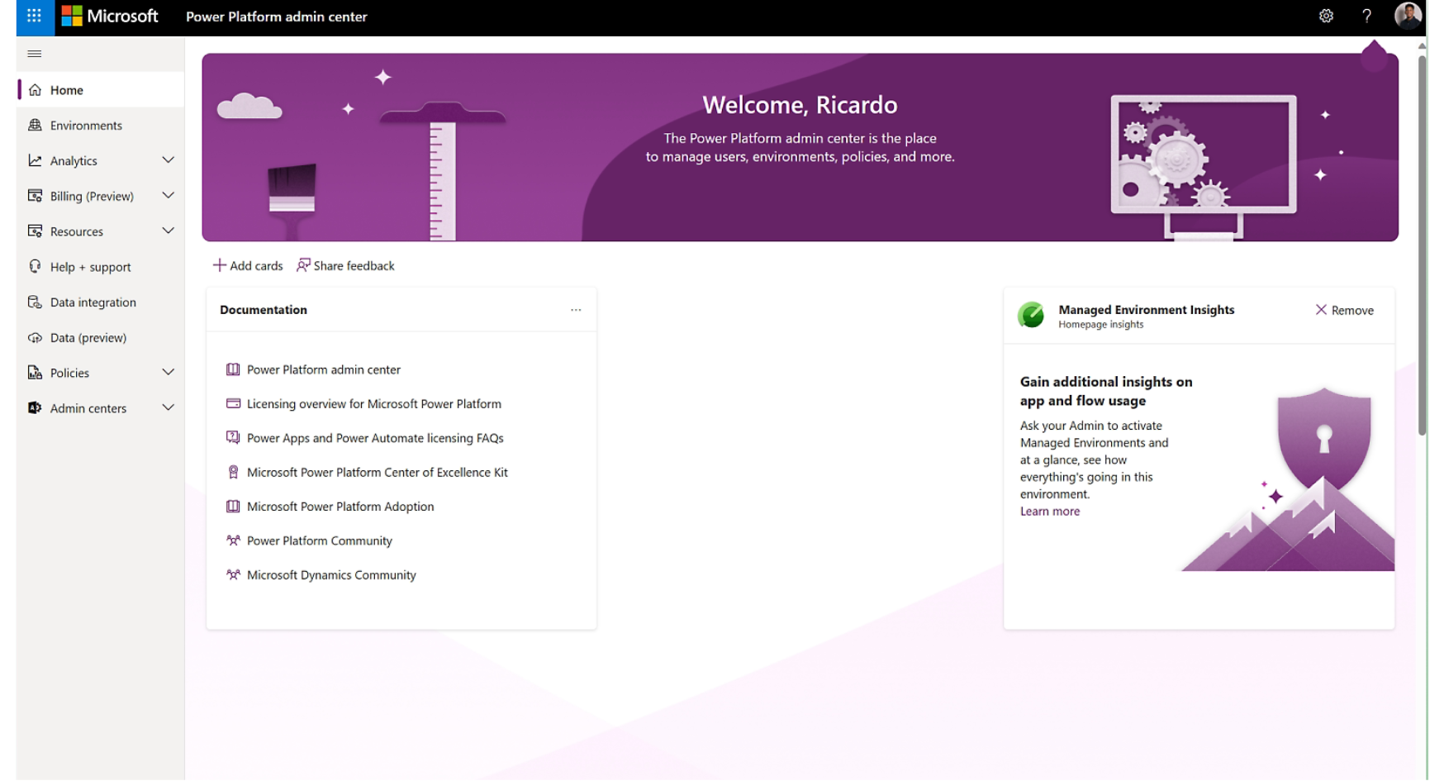This screenshot has height=781, width=1444.
Task: Click the Data integration icon
Action: coord(35,302)
